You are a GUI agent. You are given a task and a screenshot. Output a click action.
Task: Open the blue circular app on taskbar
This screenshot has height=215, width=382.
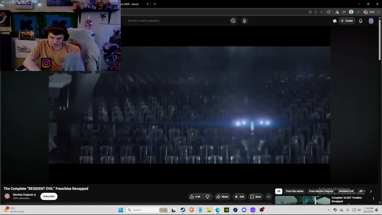(235, 210)
